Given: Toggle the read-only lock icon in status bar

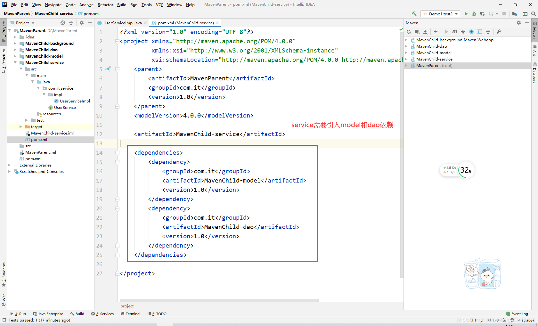Looking at the screenshot, I should 504,320.
